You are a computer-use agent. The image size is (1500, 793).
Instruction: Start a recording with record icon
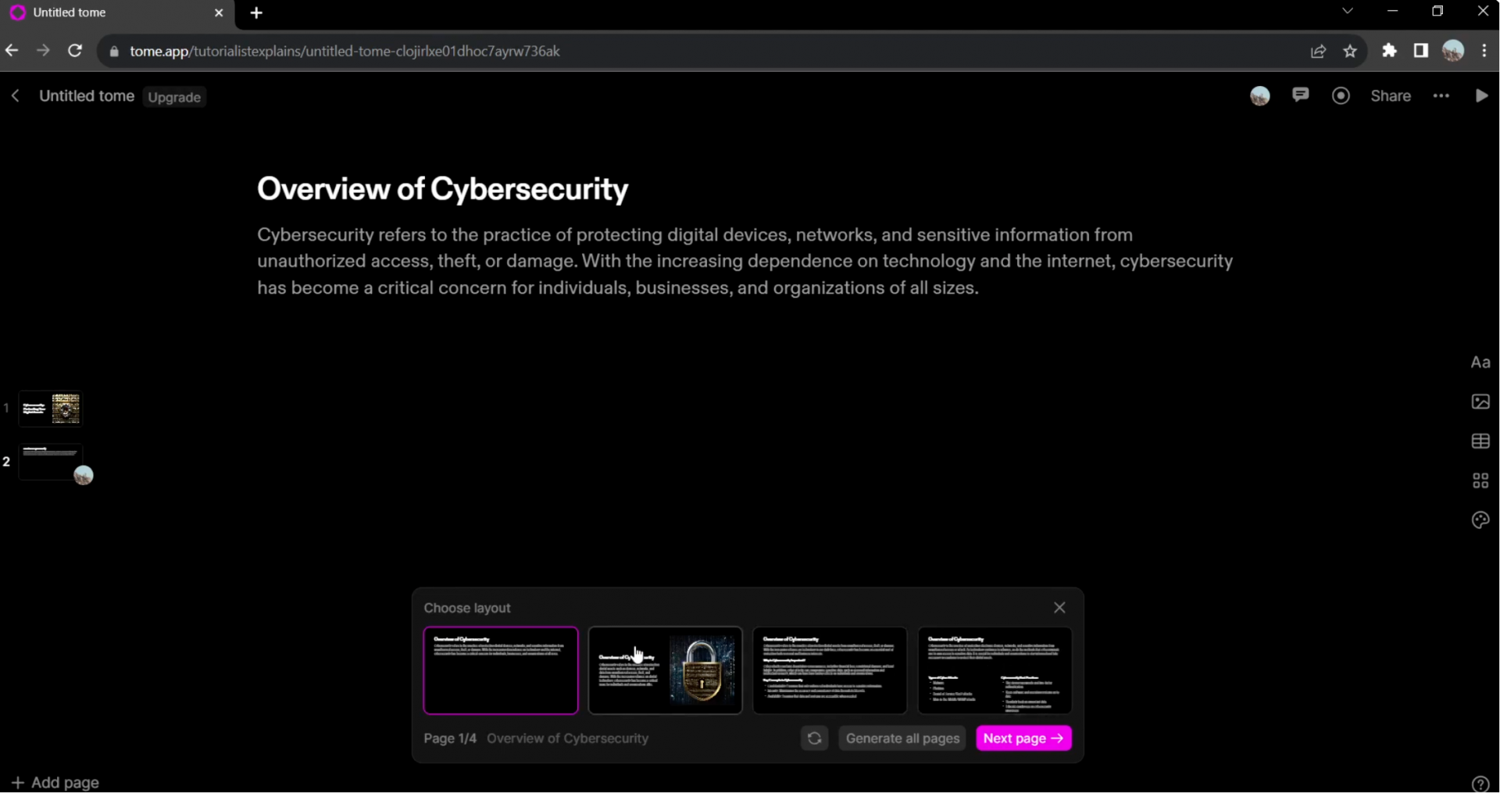(1341, 96)
